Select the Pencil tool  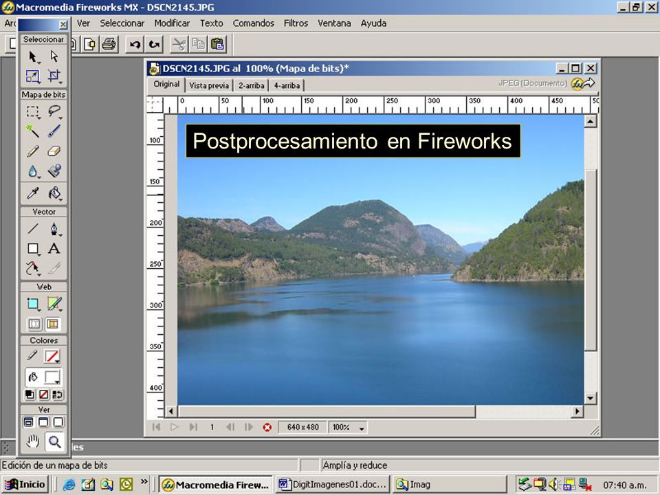pos(33,151)
